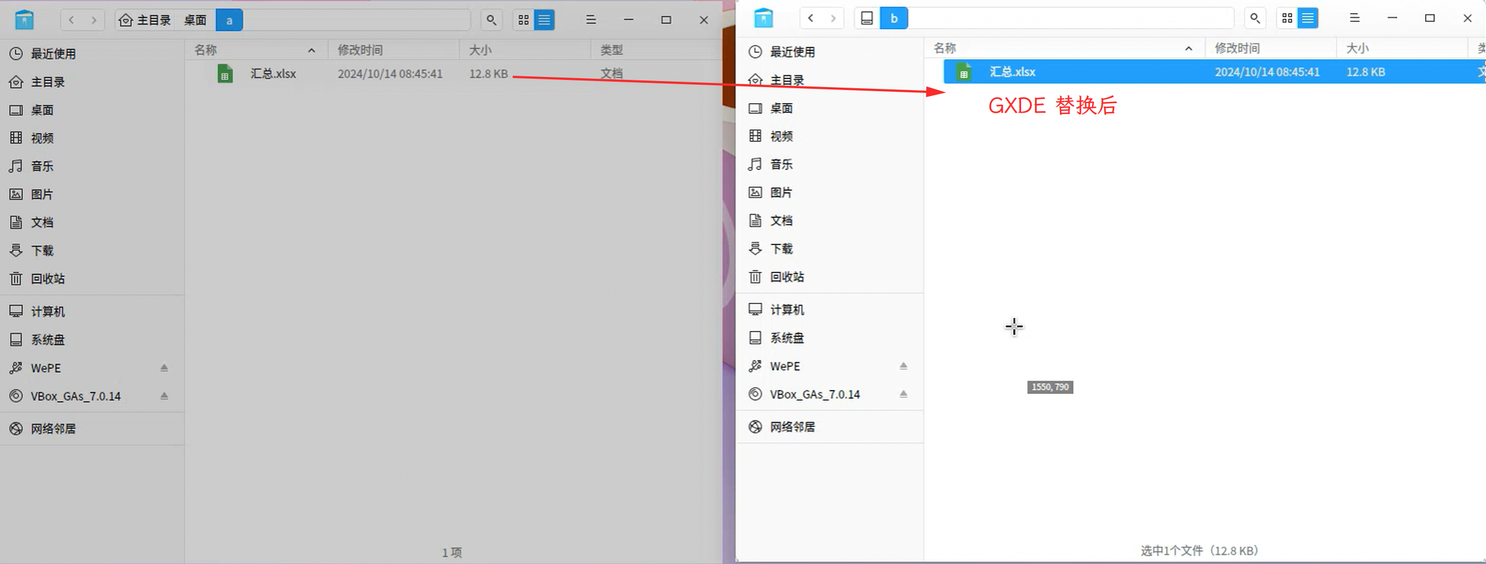Screen dimensions: 1486x564
Task: Eject VBox_GAs_7.0.14 in right sidebar
Action: [x=904, y=394]
